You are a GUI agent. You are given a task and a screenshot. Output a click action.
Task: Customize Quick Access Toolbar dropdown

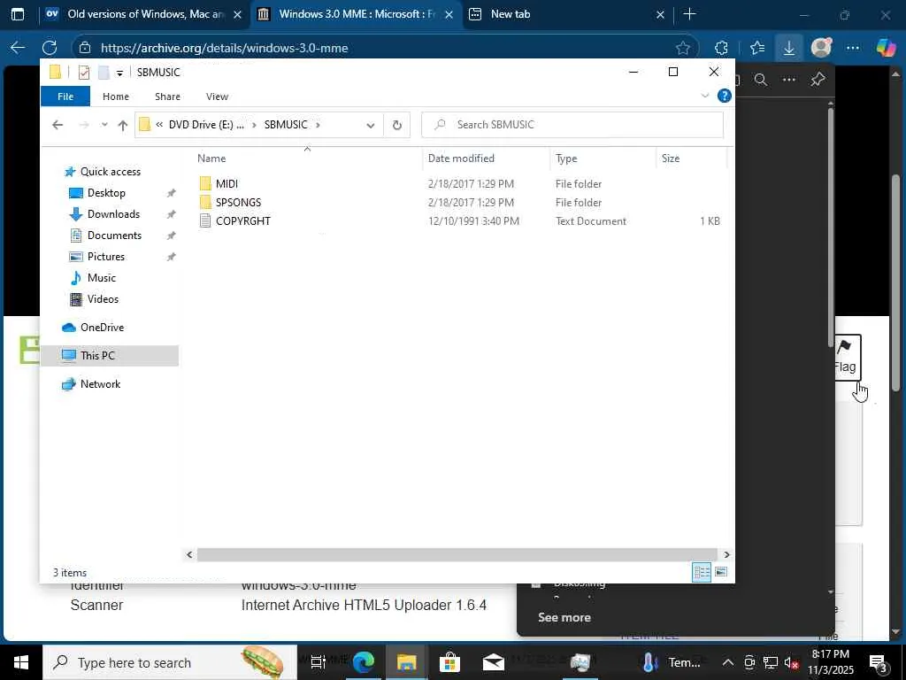tap(119, 73)
